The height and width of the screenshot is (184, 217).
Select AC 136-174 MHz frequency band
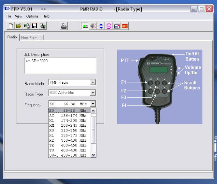coord(70,116)
